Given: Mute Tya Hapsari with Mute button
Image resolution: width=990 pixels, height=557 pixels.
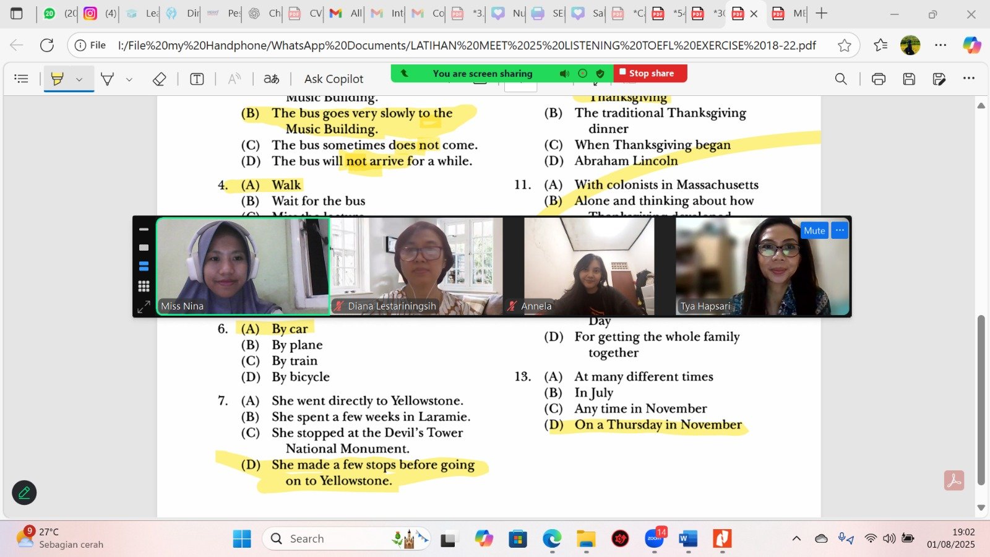Looking at the screenshot, I should click(x=814, y=230).
